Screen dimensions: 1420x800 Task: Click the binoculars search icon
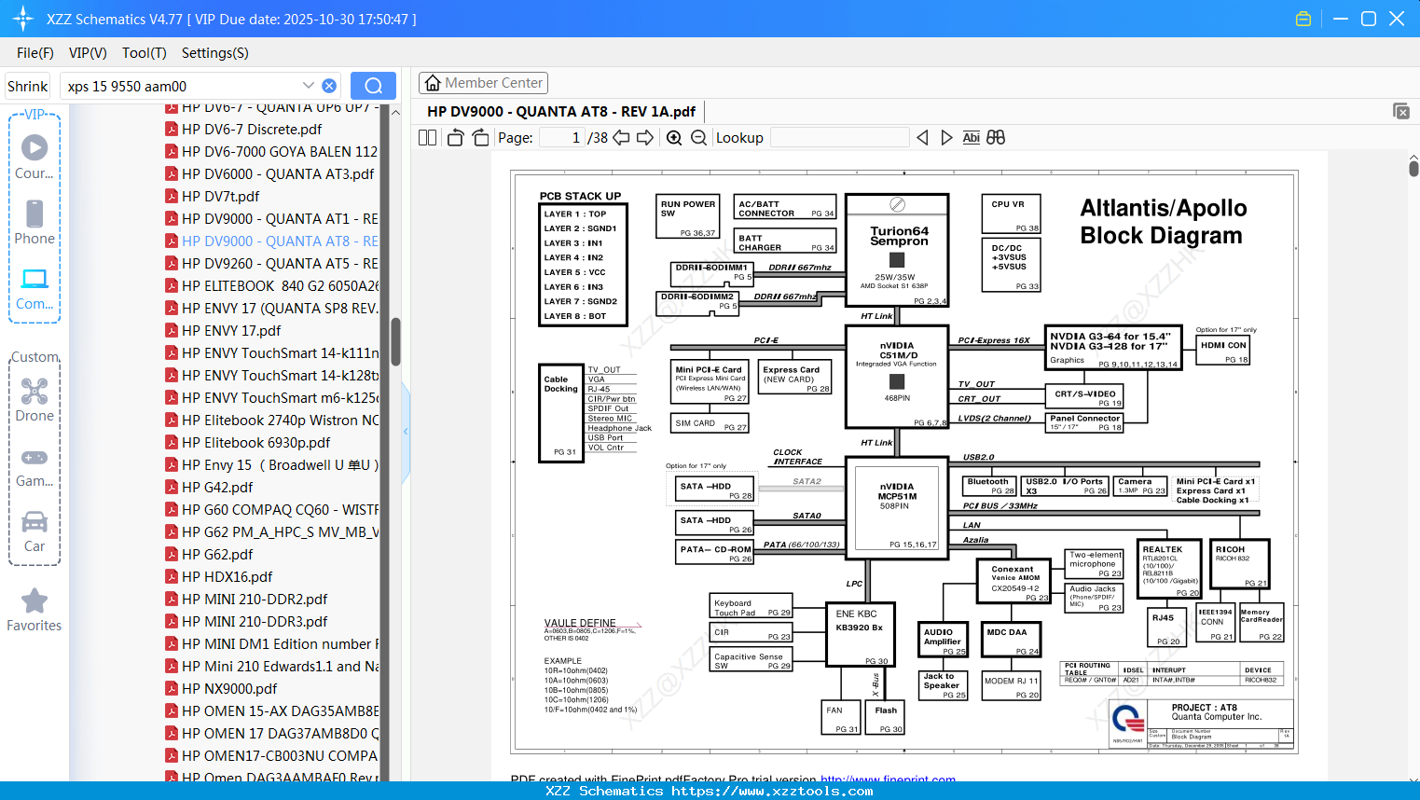(x=996, y=138)
